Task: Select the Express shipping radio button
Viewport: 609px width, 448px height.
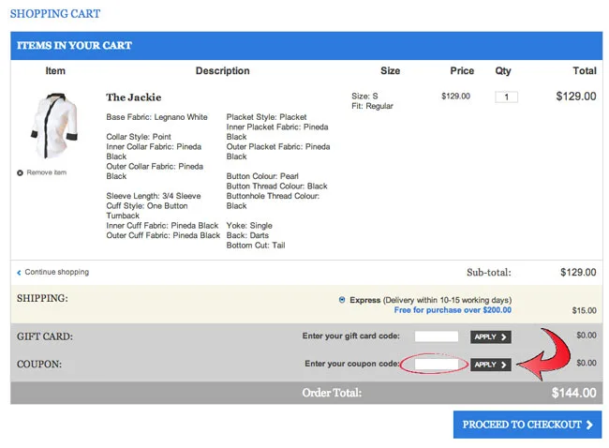Action: coord(342,300)
